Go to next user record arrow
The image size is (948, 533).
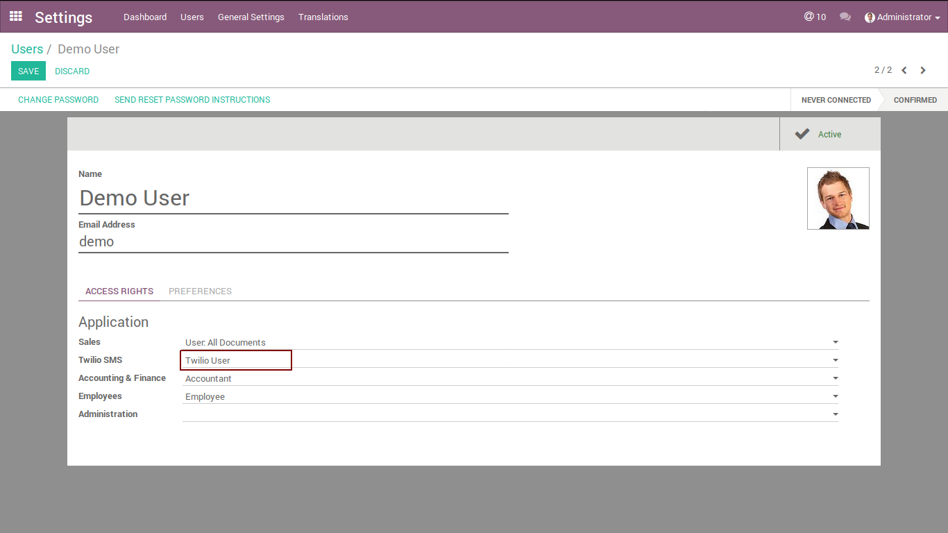[x=923, y=70]
